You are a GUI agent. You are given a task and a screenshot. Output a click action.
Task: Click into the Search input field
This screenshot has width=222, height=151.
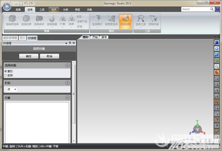click(195, 9)
